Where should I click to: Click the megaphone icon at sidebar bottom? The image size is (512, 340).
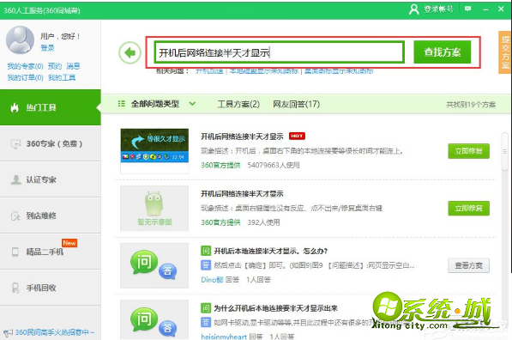tap(8, 333)
